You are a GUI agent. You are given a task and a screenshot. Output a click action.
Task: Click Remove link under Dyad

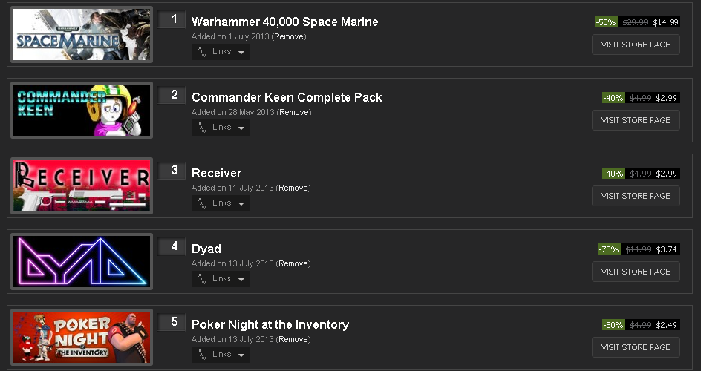pos(293,263)
